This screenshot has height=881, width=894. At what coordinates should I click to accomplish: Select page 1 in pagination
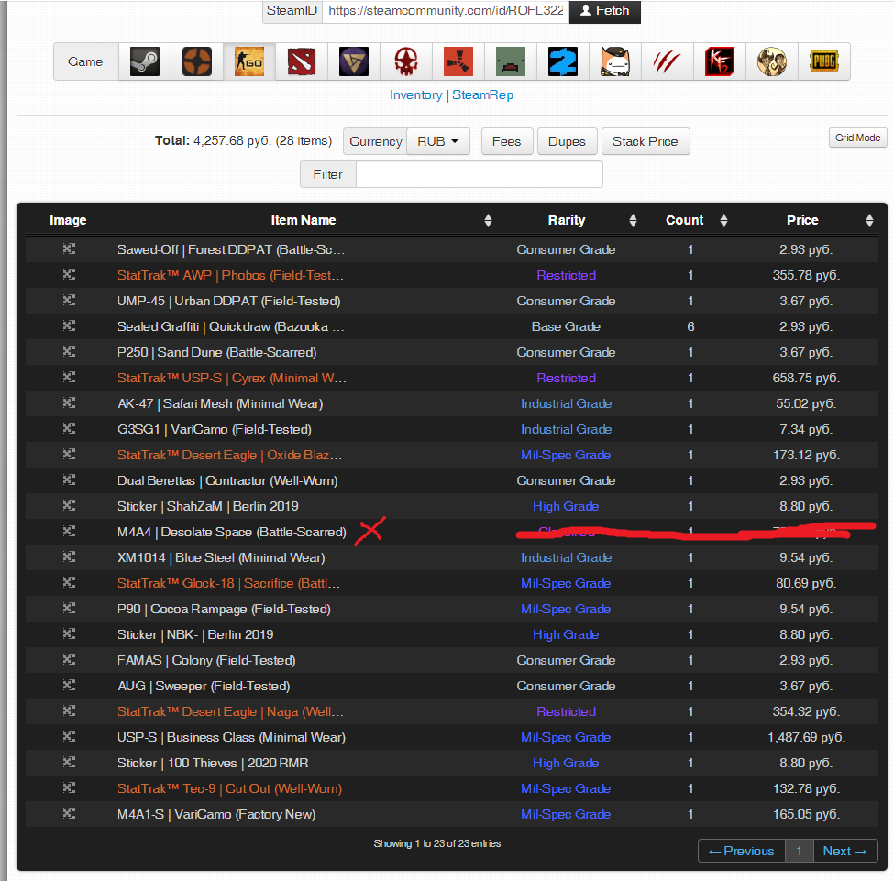click(800, 852)
